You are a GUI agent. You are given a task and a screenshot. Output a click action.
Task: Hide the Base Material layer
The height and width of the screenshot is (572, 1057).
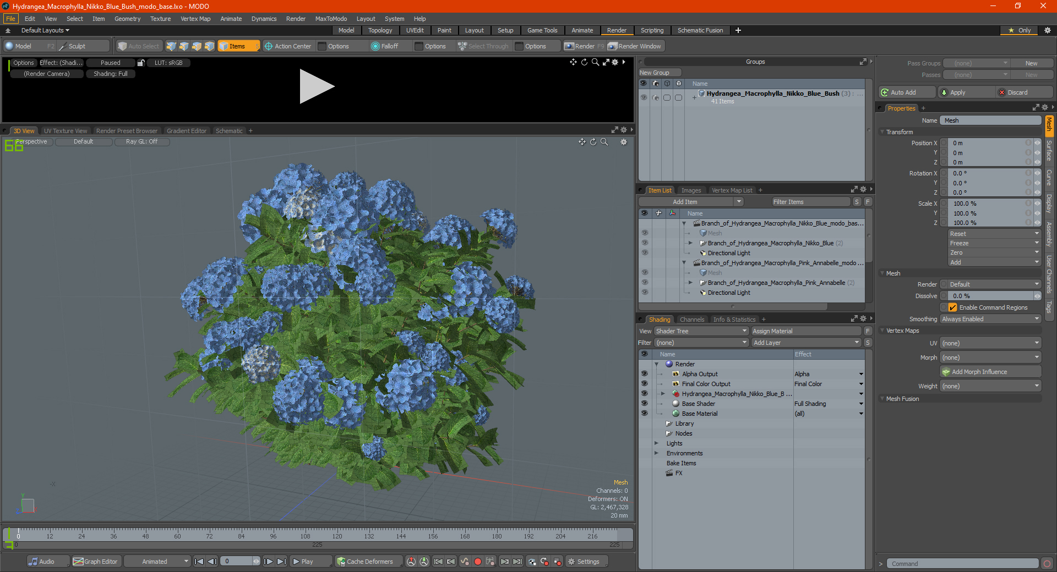point(644,414)
